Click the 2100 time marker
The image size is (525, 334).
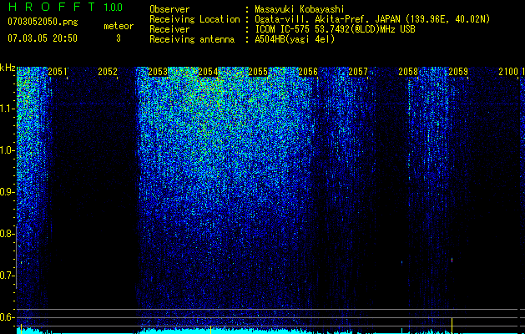click(x=508, y=72)
